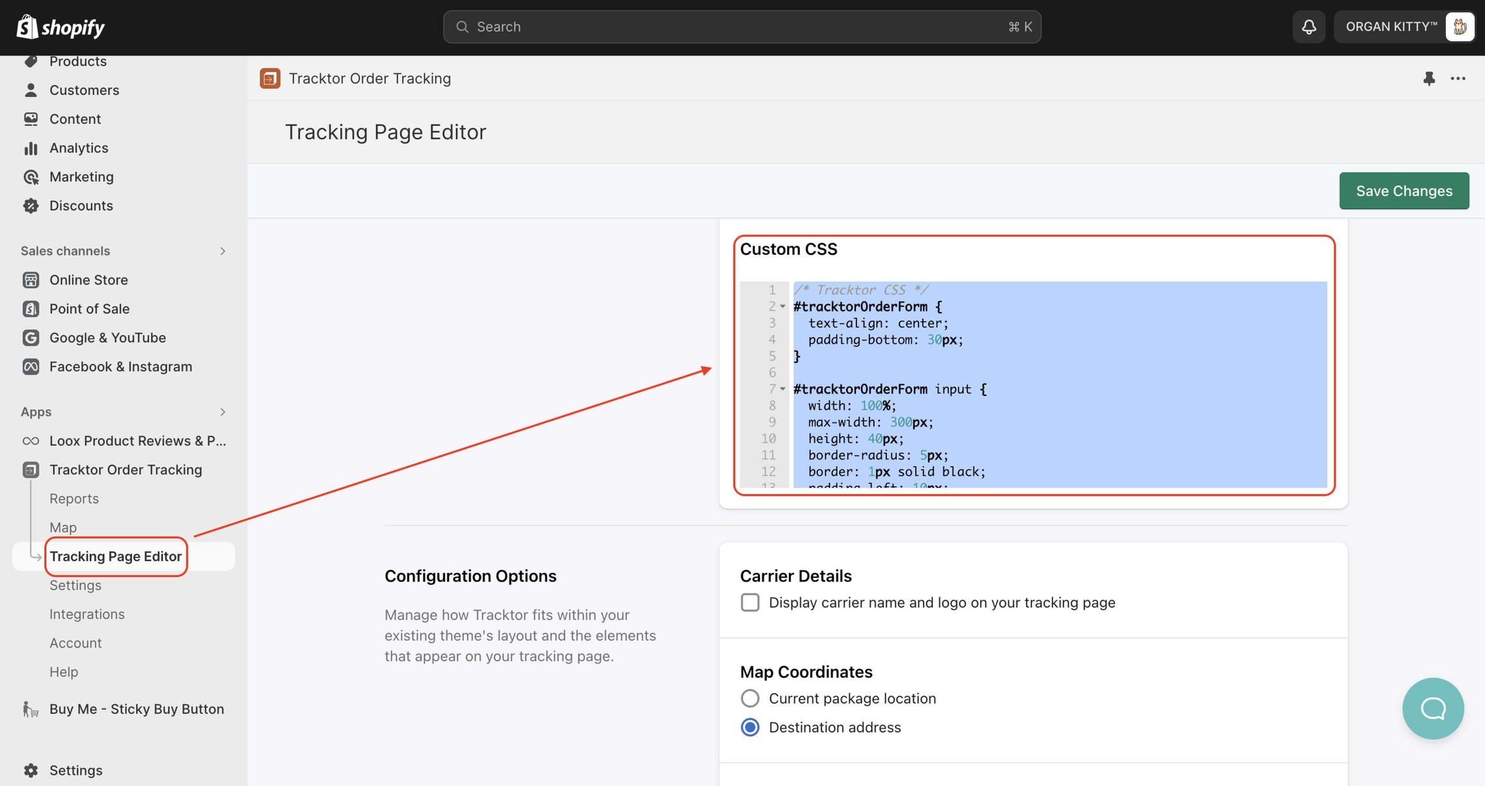Expand the Sales channels section chevron
The image size is (1485, 786).
[x=222, y=251]
